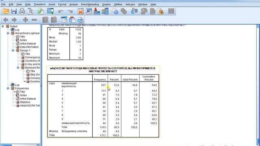The image size is (260, 146).
Task: Open the Analyze menu
Action: pyautogui.click(x=74, y=4)
